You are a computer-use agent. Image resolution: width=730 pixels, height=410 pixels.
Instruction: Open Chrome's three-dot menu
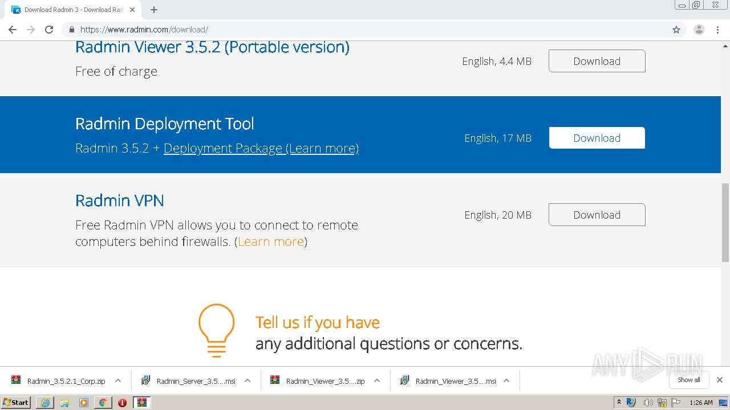(x=718, y=30)
